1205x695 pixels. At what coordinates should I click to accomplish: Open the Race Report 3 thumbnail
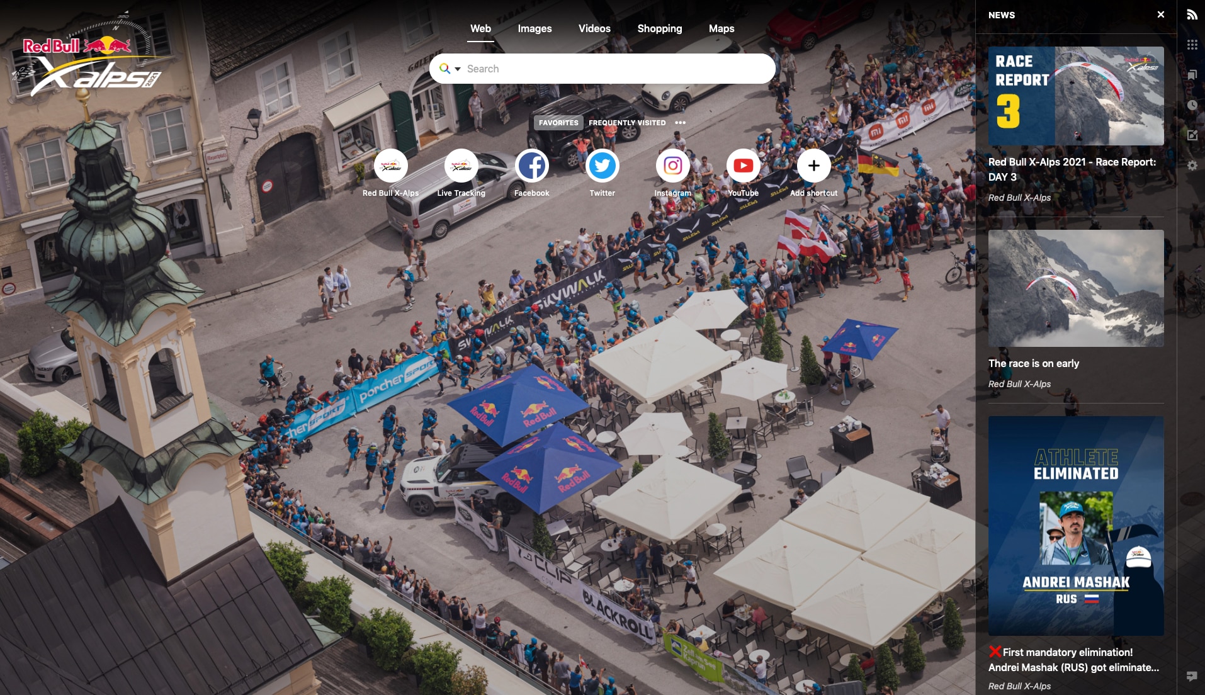[1076, 96]
